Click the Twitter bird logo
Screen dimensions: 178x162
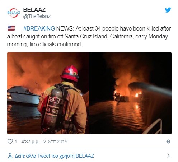click(168, 10)
